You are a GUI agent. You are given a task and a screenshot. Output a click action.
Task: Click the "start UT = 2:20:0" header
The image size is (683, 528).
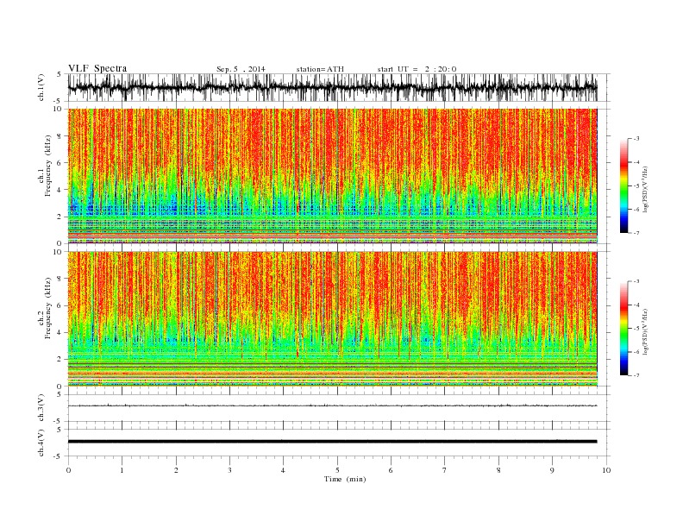coord(417,69)
